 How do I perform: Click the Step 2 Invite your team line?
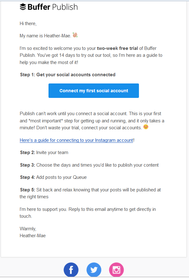tap(44, 152)
